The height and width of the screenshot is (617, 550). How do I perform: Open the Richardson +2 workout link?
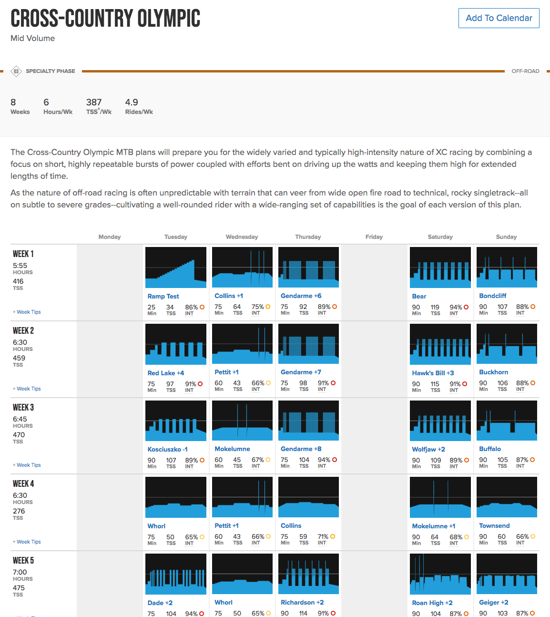[302, 602]
